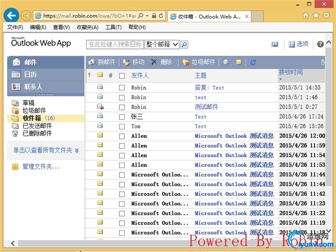Click the mark-as-read open envelope toolbar icon

pyautogui.click(x=226, y=62)
